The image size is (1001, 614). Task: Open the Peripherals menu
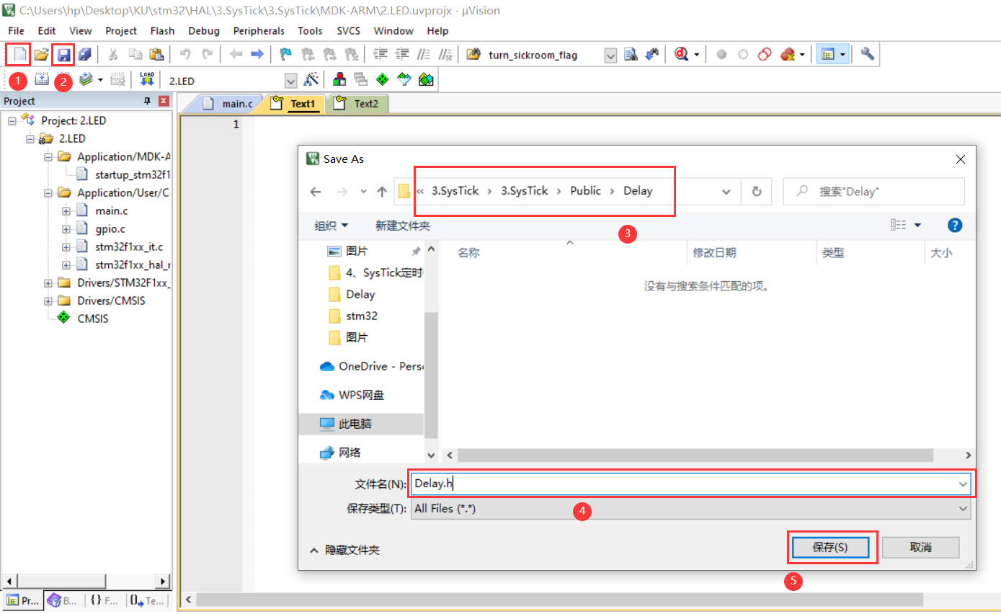(x=259, y=31)
